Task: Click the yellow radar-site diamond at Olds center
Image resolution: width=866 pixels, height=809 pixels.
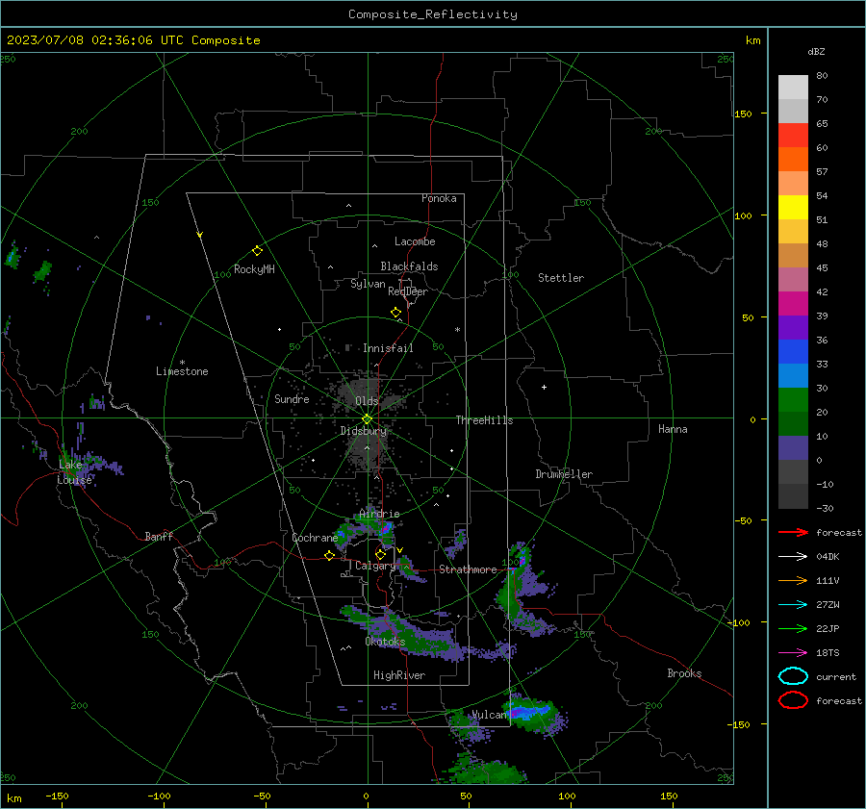Action: tap(368, 418)
